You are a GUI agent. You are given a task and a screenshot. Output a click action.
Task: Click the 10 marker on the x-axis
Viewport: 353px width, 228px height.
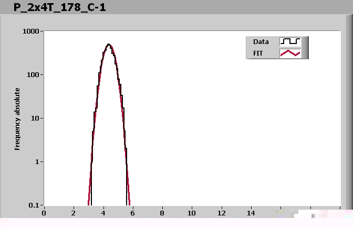(x=192, y=213)
